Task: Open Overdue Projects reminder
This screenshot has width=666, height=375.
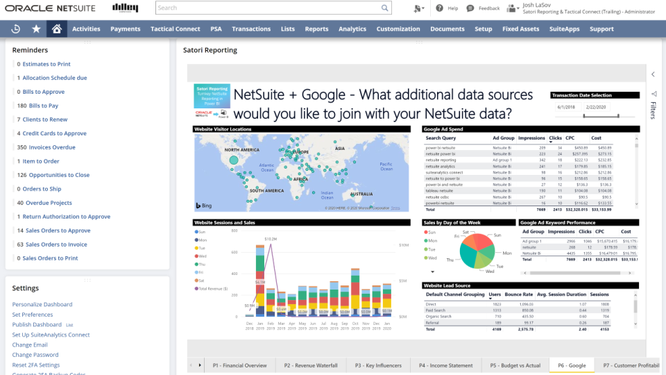Action: (x=49, y=203)
